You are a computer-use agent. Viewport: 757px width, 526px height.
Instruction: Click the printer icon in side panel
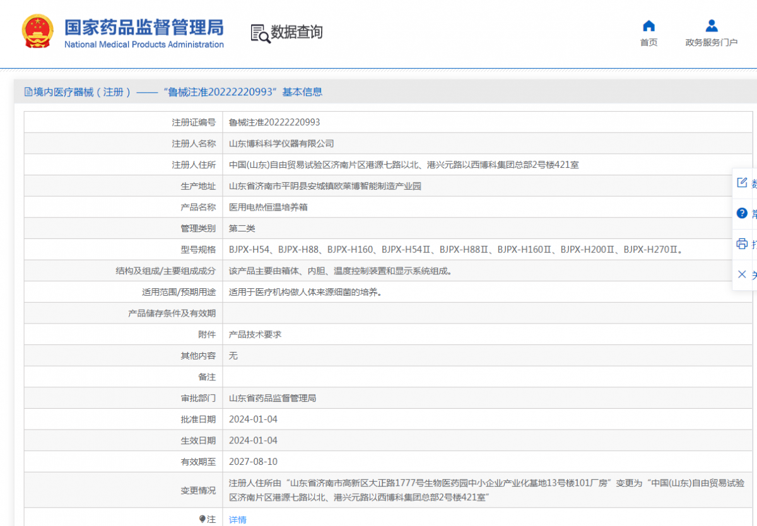[742, 243]
